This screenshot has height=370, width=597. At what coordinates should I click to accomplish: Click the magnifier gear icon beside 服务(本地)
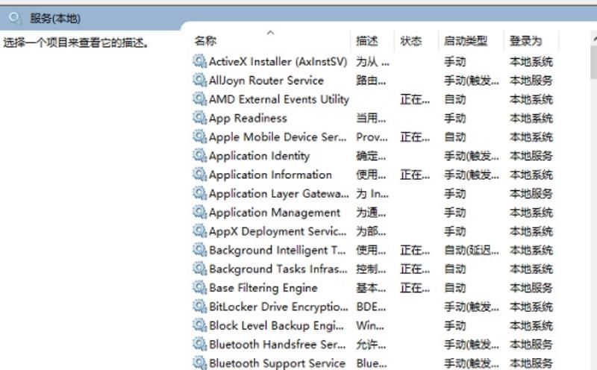tap(15, 18)
